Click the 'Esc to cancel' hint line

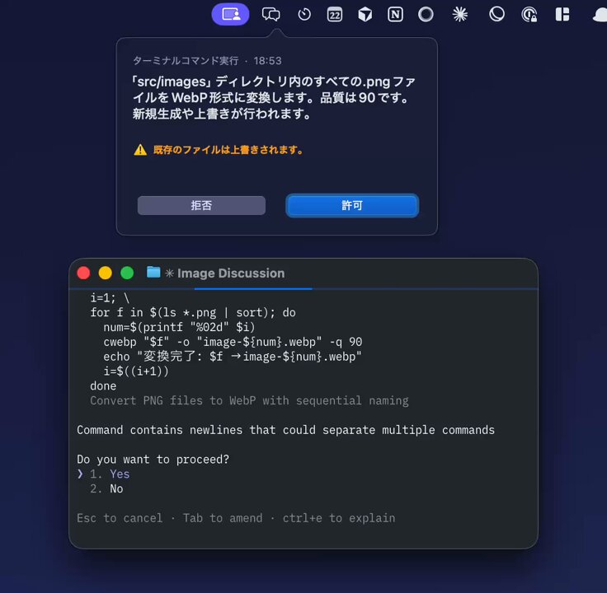236,518
